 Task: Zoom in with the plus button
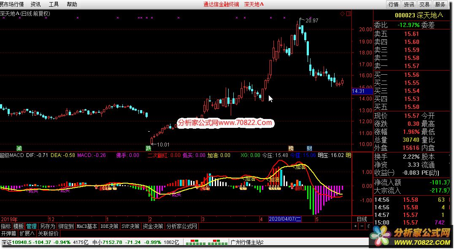[356, 226]
